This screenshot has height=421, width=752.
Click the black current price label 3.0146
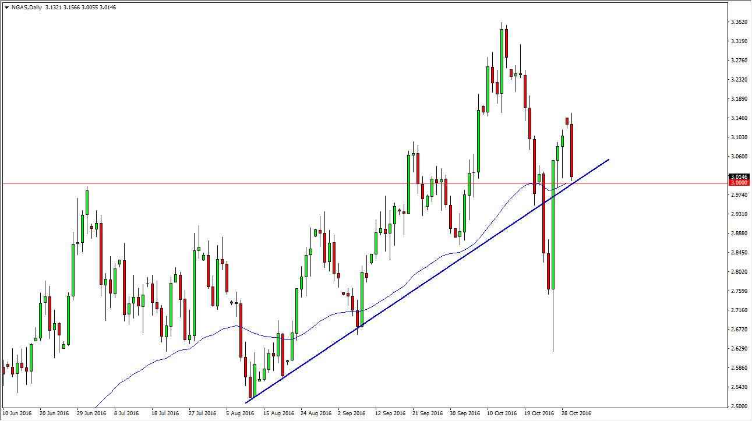click(x=739, y=176)
